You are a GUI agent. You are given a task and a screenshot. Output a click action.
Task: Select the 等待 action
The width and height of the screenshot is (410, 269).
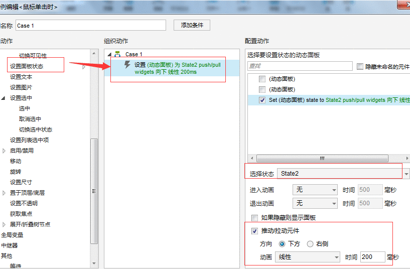16,266
